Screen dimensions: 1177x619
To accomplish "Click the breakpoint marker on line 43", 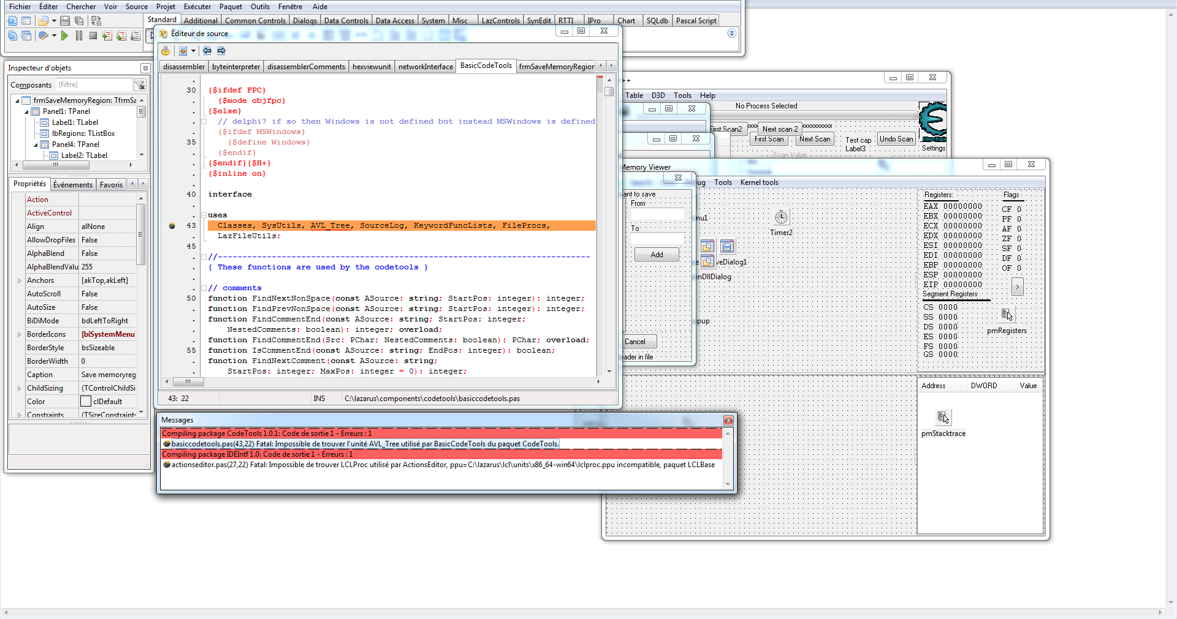I will (x=172, y=226).
